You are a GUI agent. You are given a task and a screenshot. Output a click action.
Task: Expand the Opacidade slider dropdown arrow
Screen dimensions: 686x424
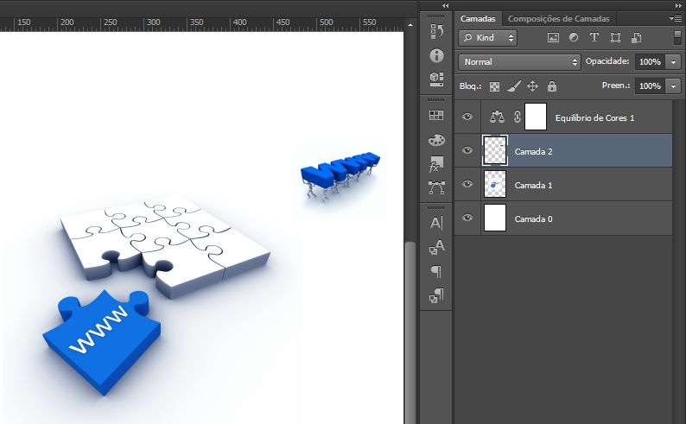[x=673, y=62]
